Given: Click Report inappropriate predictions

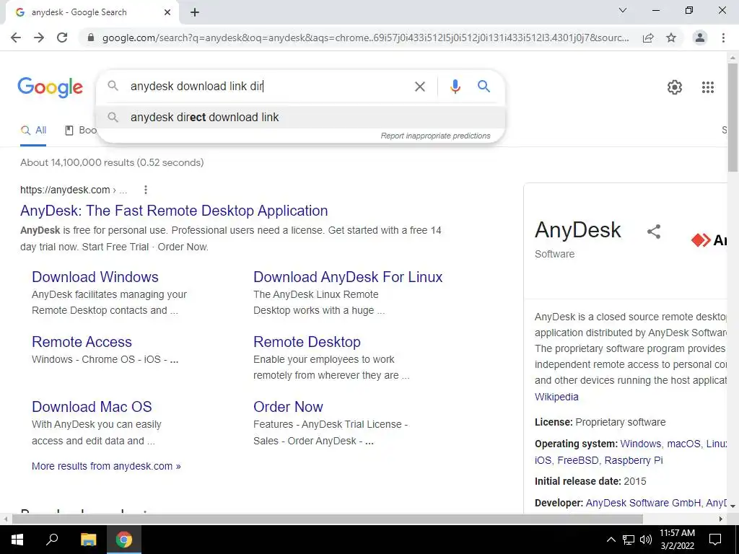Looking at the screenshot, I should (435, 136).
